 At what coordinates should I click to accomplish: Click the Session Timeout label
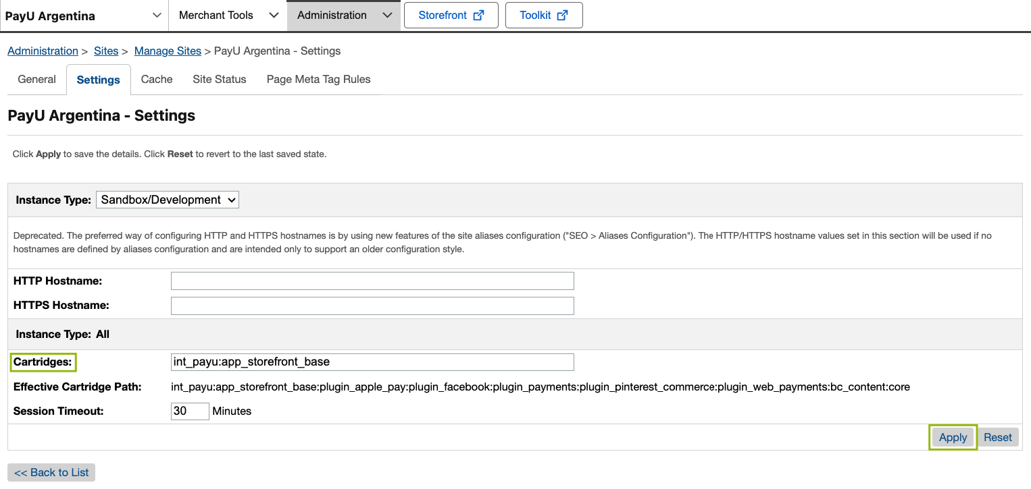[x=59, y=411]
